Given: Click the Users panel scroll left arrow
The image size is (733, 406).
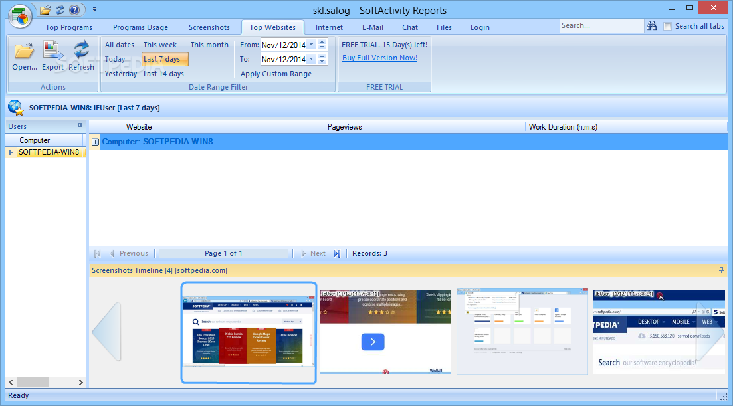Looking at the screenshot, I should 11,383.
